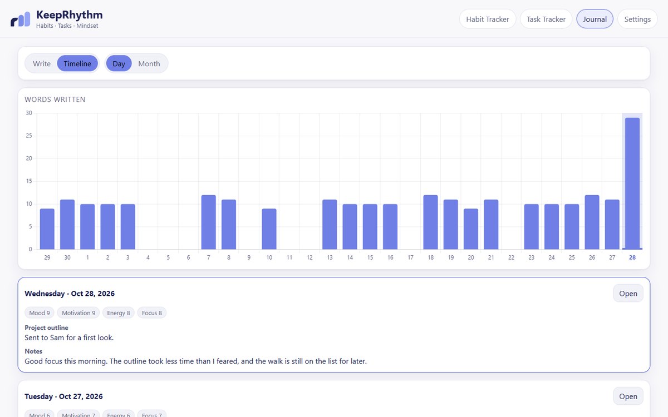Click the KeepRhythm logo icon
668x417 pixels.
point(21,19)
